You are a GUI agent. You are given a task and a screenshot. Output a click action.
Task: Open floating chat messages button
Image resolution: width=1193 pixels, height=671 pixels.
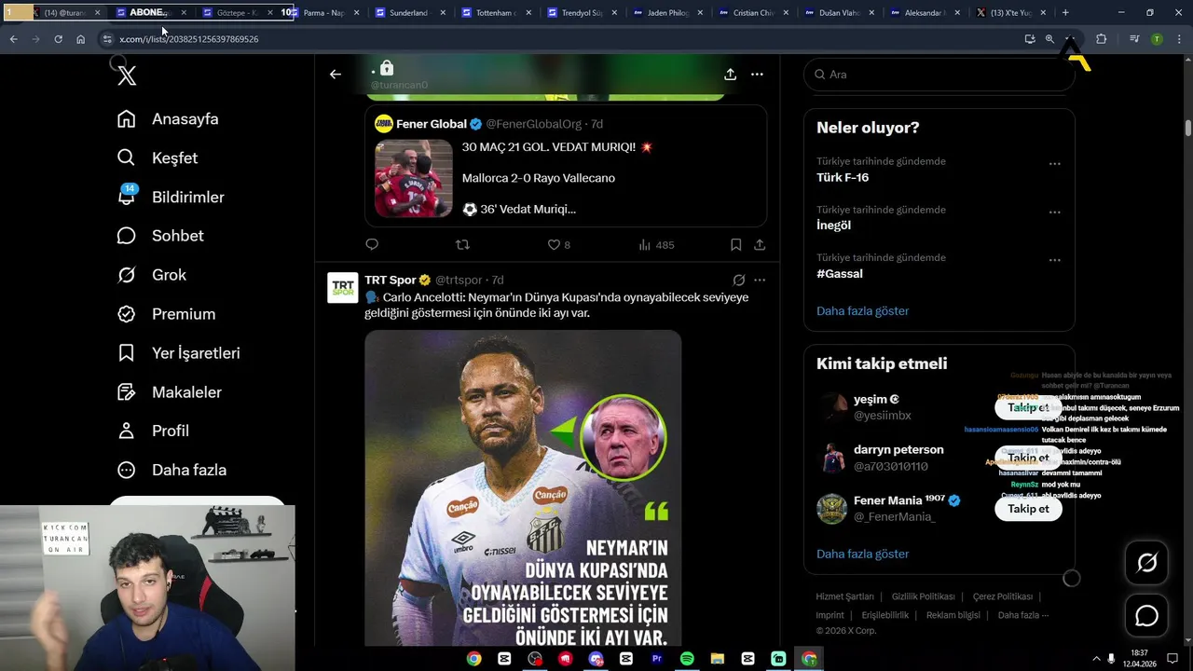[1146, 616]
